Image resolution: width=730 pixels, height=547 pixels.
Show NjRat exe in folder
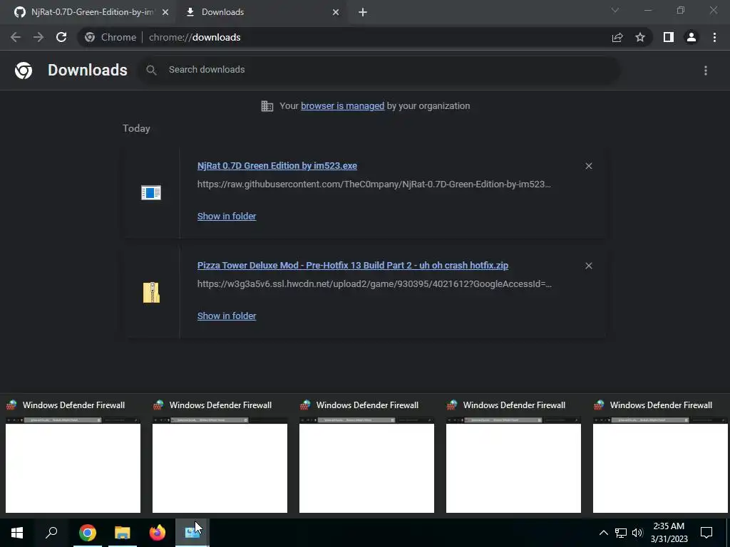[x=227, y=217]
